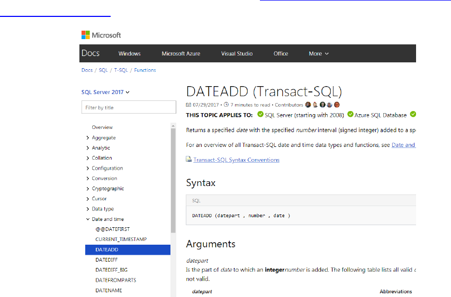Screen dimensions: 451x297
Task: Select the highlighted DATEADD entry
Action: 128,249
